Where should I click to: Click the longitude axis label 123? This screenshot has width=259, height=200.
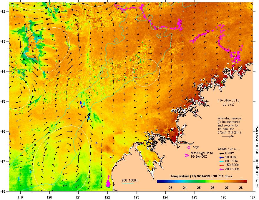coord(137,197)
